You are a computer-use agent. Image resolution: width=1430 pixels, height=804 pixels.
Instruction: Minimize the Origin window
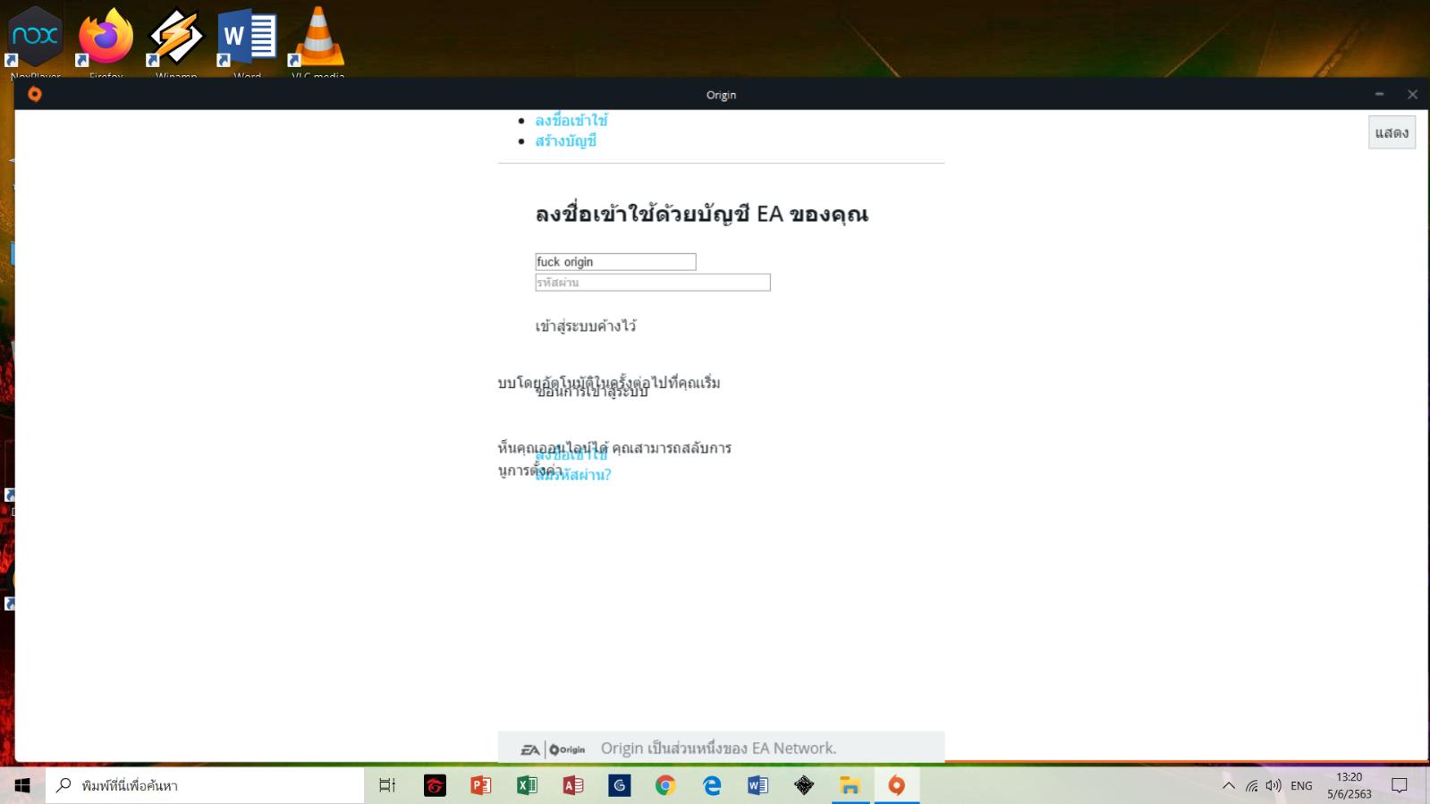point(1379,94)
